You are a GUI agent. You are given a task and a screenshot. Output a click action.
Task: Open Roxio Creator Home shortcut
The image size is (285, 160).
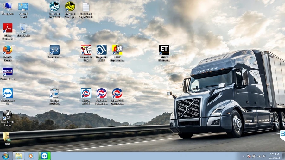point(8,115)
